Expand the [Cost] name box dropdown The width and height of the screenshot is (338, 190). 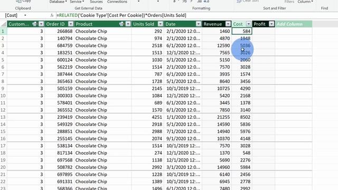click(25, 15)
